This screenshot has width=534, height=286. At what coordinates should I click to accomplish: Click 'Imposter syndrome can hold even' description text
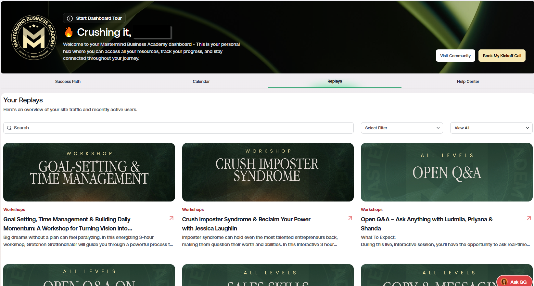pyautogui.click(x=260, y=241)
